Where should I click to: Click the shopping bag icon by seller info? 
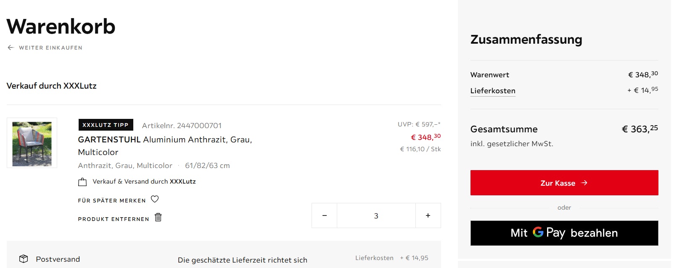82,182
